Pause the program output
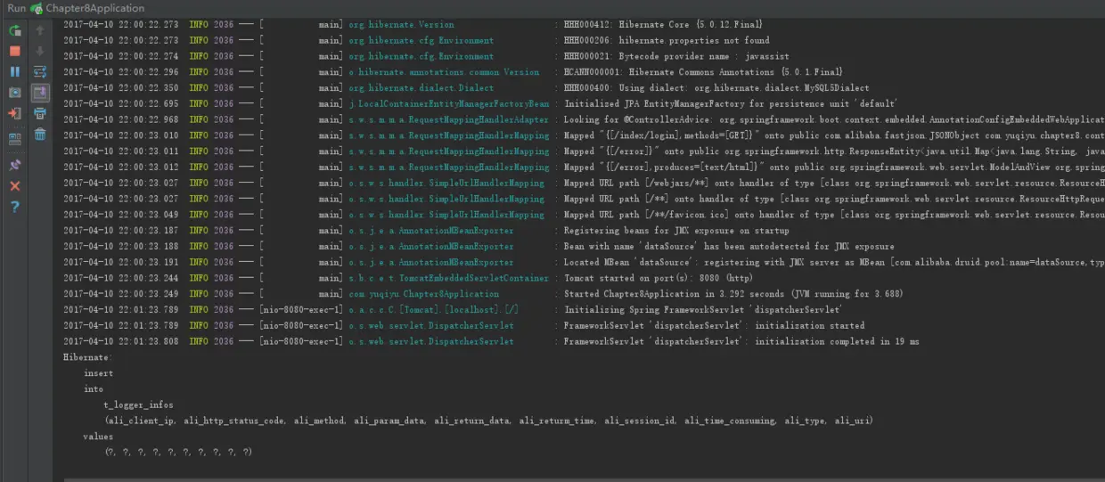 pyautogui.click(x=15, y=72)
